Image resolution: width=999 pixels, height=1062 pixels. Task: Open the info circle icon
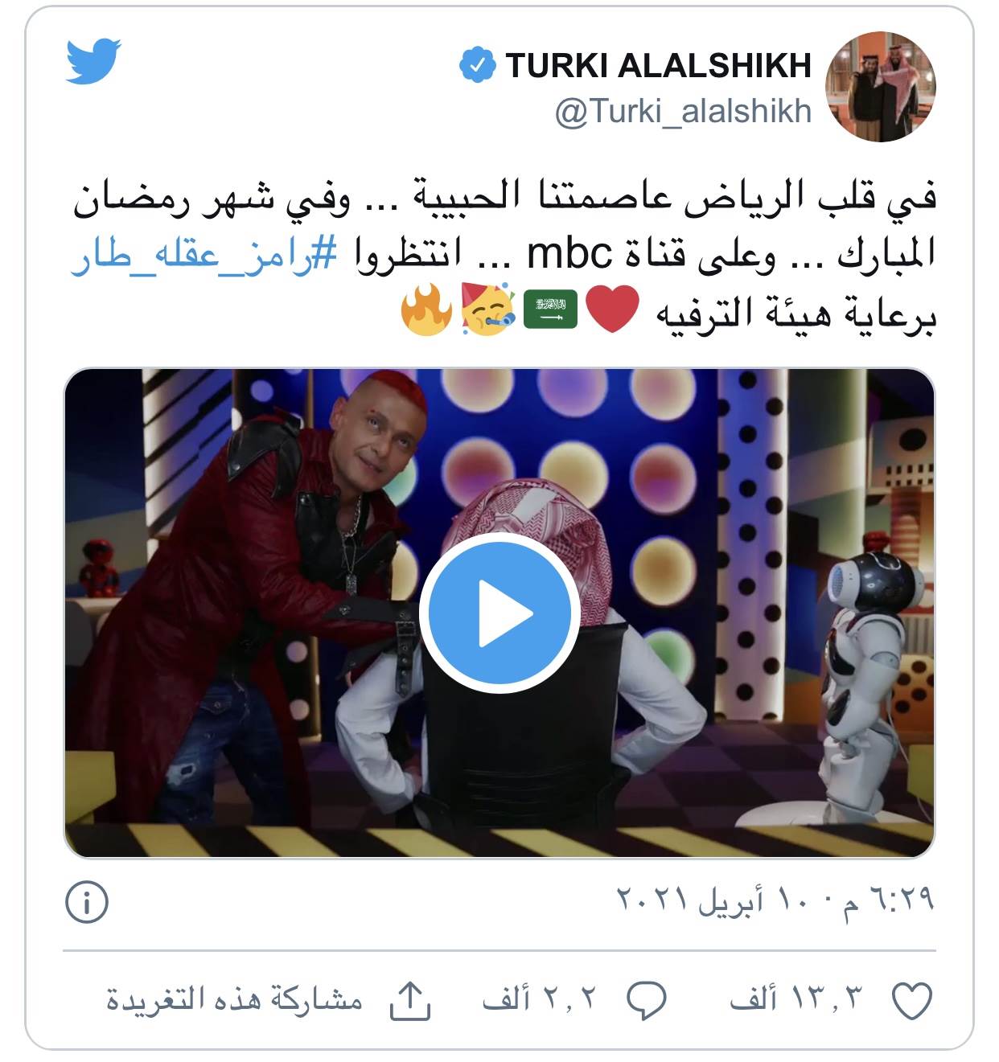click(86, 902)
